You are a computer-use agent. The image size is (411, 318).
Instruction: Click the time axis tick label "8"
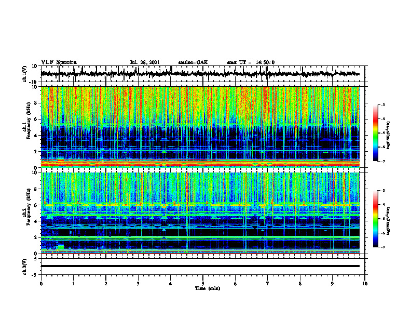tap(300, 284)
